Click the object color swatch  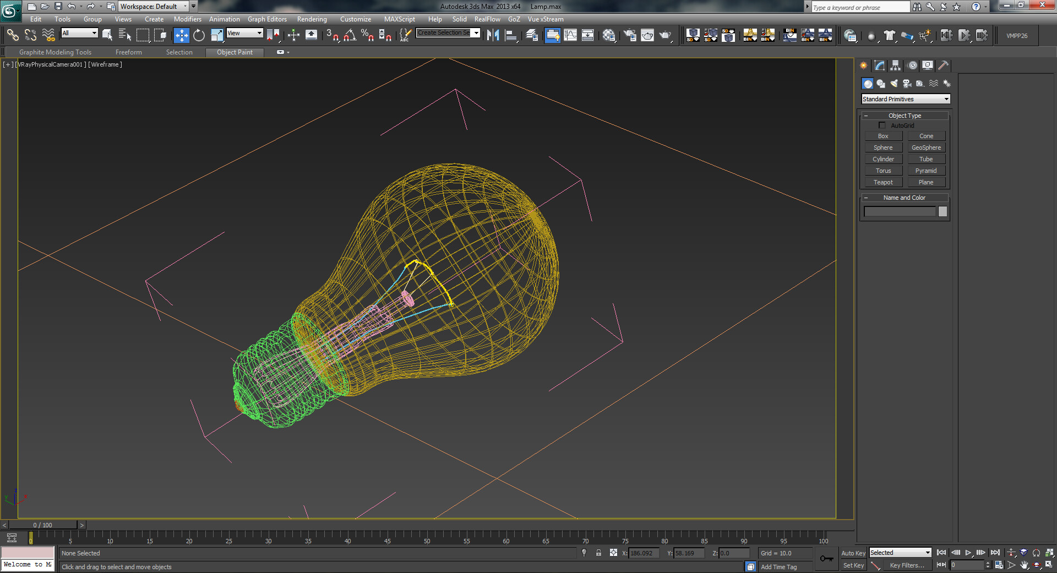(942, 212)
